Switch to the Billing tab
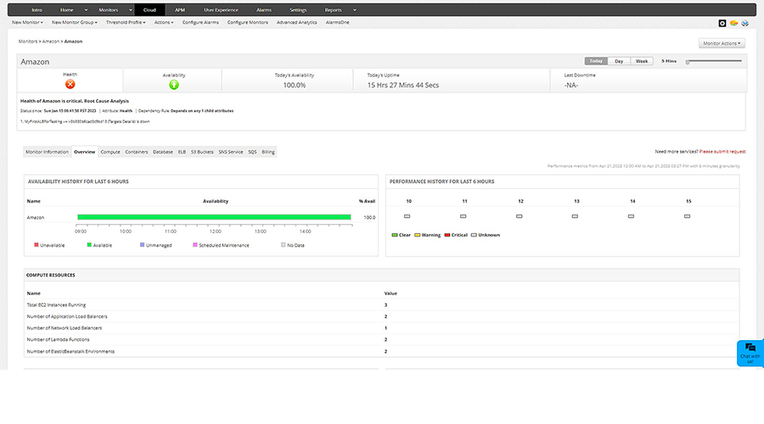The width and height of the screenshot is (764, 424). click(x=268, y=152)
